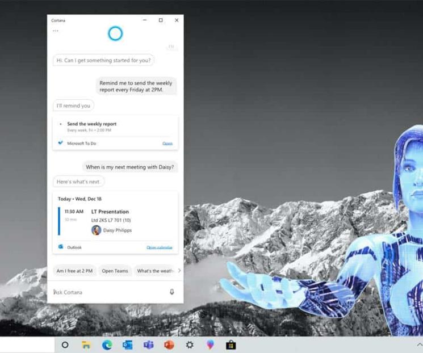
Task: Click Daisy Philipps avatar photo
Action: click(97, 230)
